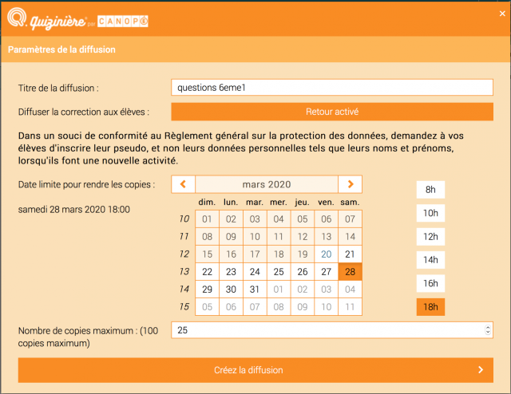
Task: Click the Créez la diffusion button
Action: [255, 370]
